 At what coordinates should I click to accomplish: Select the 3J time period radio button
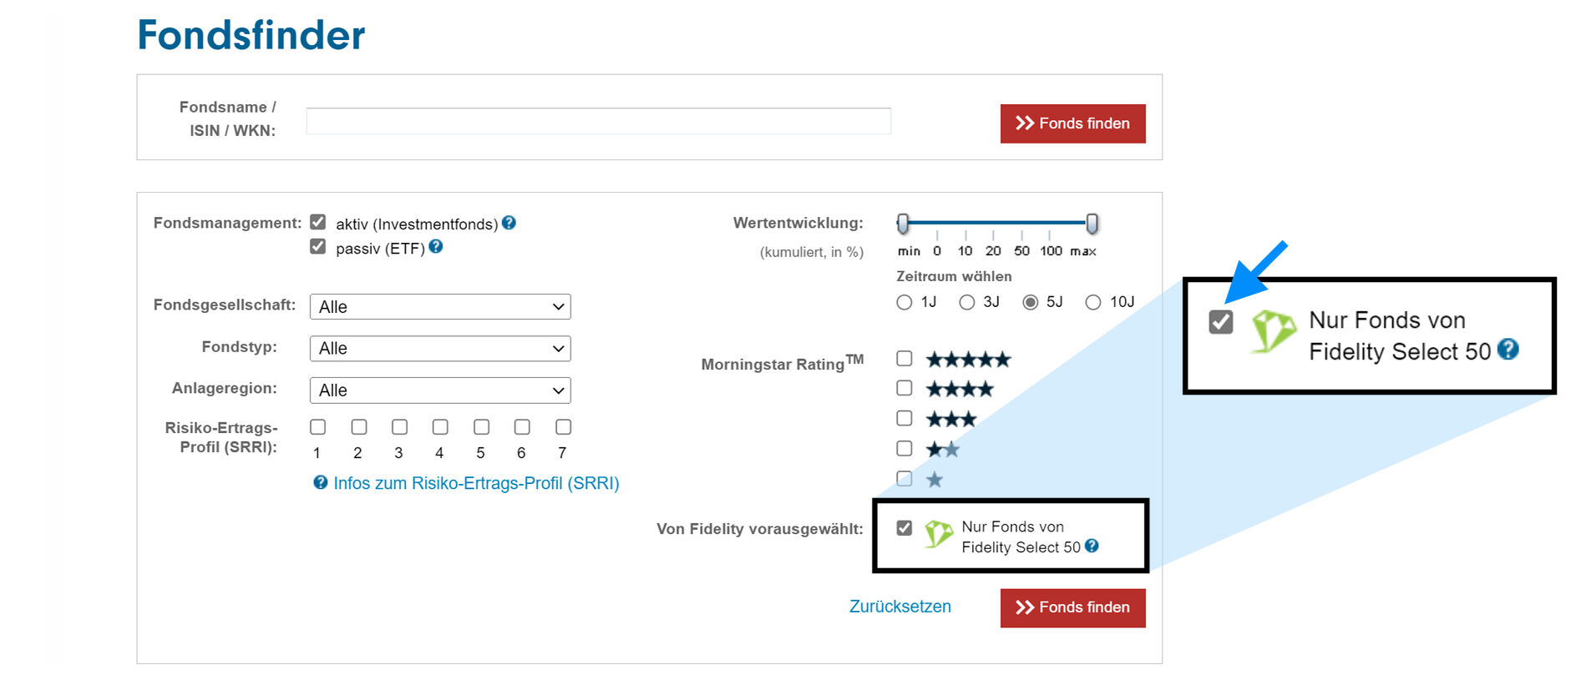pos(967,302)
